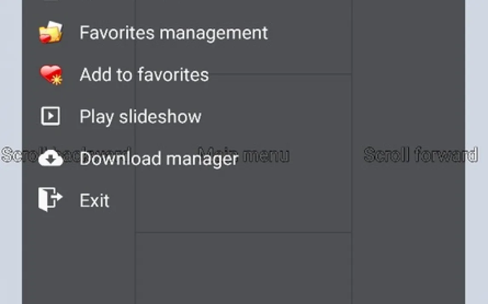Select the Favorites management menu label
The width and height of the screenshot is (488, 304).
pos(174,33)
